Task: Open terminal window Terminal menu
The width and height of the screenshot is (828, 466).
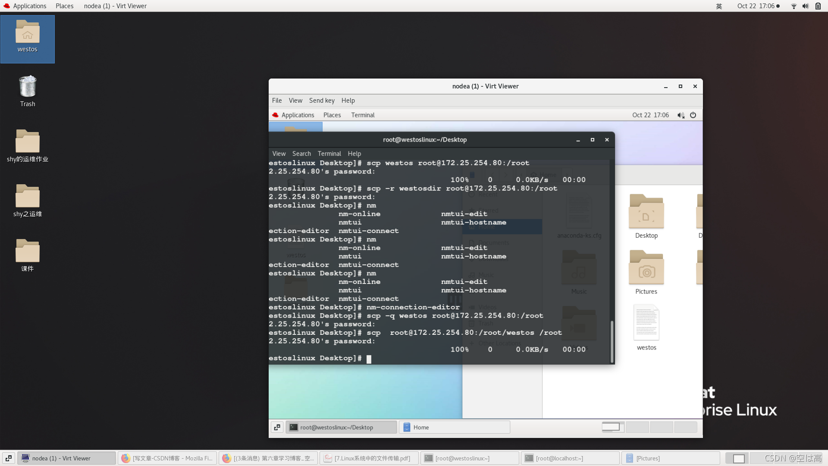Action: point(329,154)
